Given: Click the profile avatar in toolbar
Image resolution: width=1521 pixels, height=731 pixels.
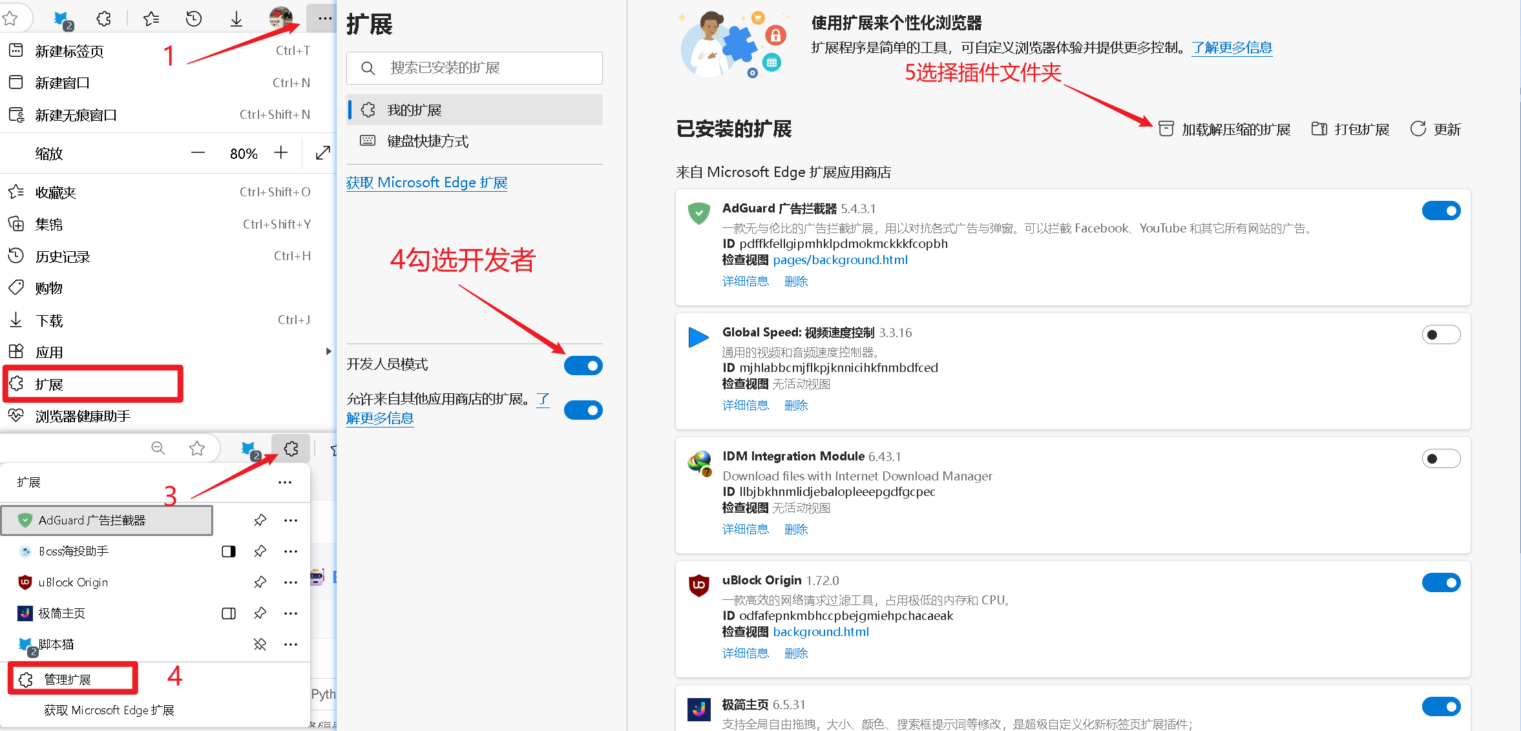Looking at the screenshot, I should (281, 18).
